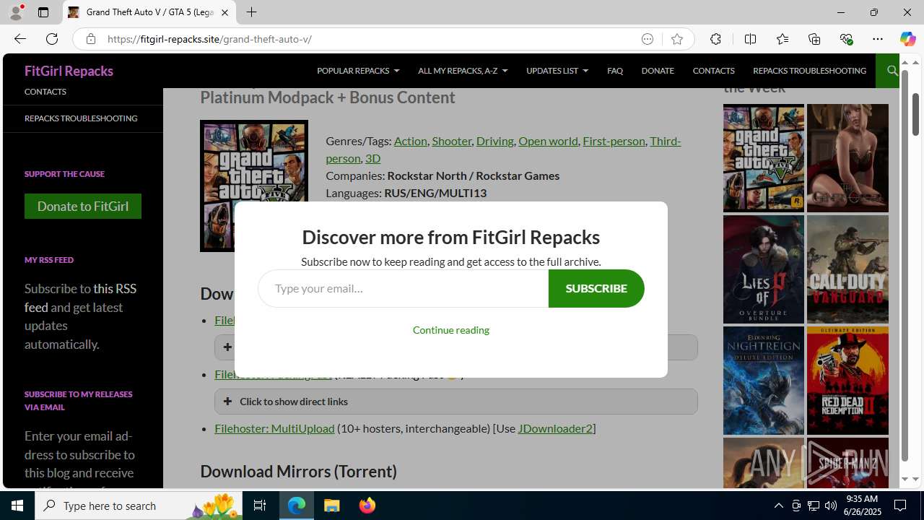The image size is (924, 520).
Task: Open the site search magnifier
Action: click(x=892, y=71)
